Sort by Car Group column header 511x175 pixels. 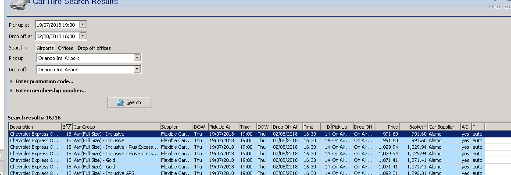[x=116, y=127]
